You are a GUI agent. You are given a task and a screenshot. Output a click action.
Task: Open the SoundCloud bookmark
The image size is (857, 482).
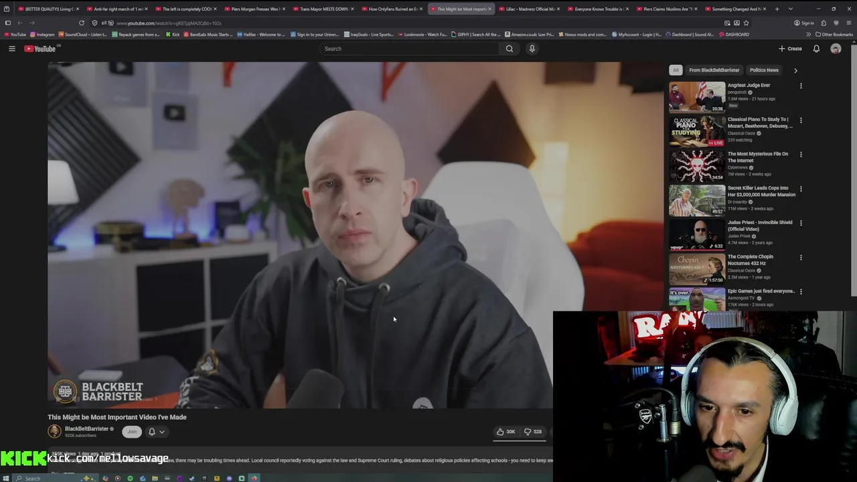point(83,34)
